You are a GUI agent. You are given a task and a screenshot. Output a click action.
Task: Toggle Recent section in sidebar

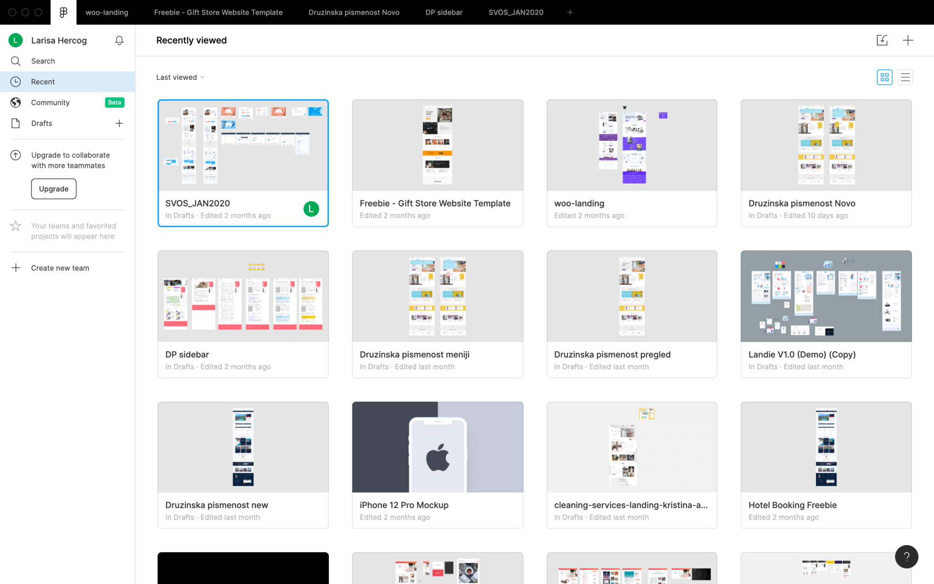click(42, 81)
